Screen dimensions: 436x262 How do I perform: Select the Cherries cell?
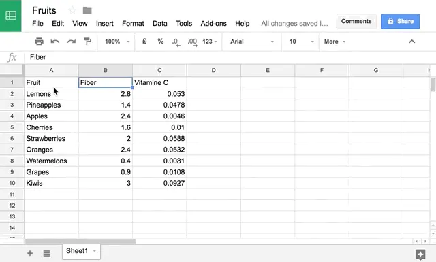point(51,127)
